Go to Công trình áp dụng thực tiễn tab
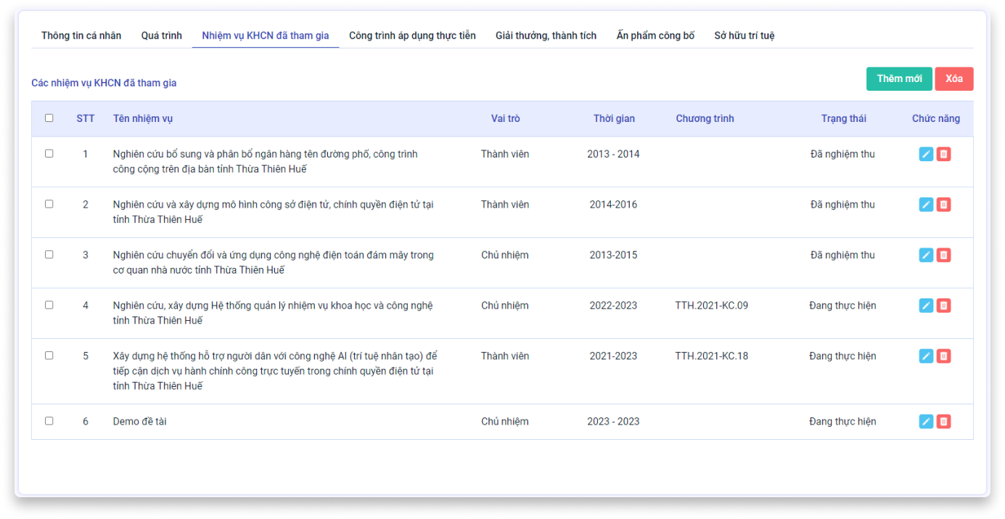The image size is (1005, 519). (412, 36)
